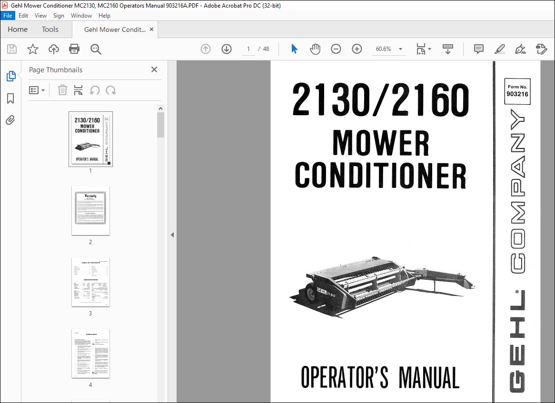Go to next page arrow
555x403 pixels.
(x=227, y=49)
